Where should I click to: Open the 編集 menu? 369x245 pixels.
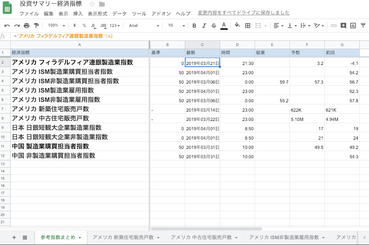coord(49,14)
